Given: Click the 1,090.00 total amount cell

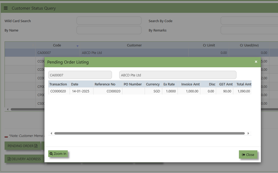Looking at the screenshot, I should tap(242, 91).
